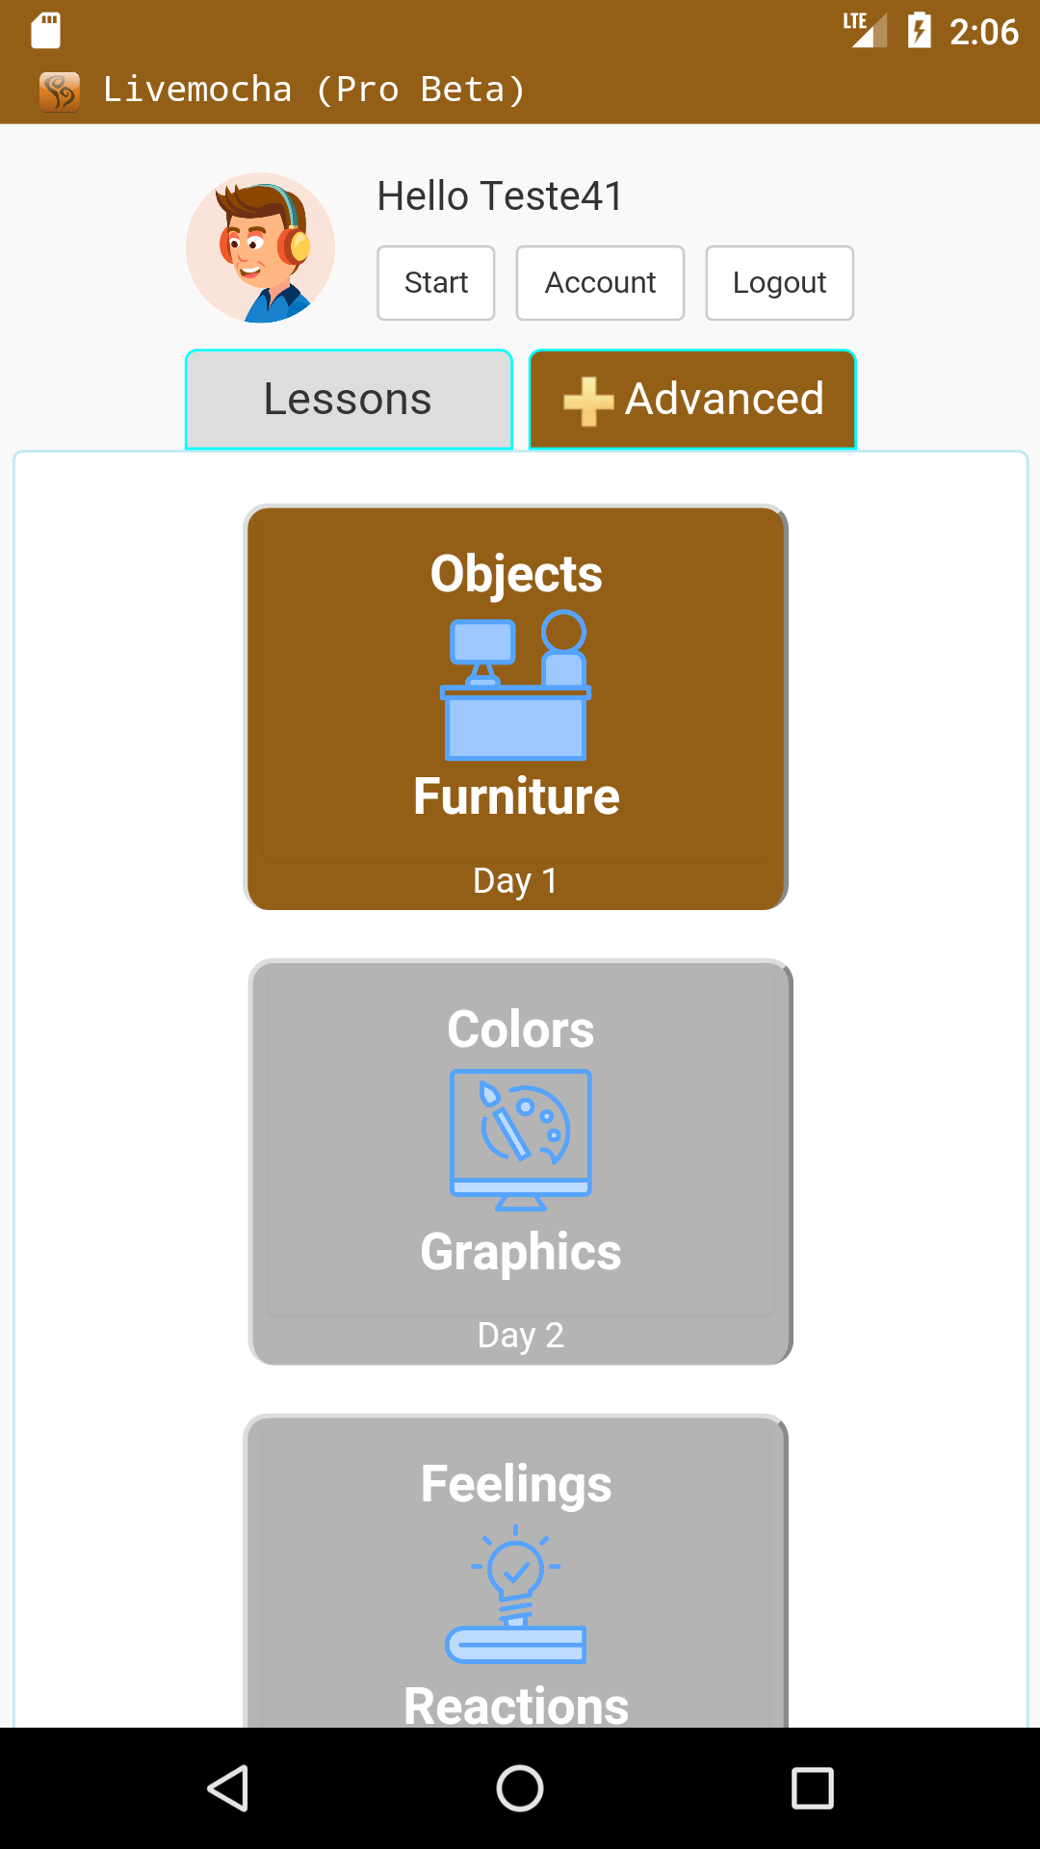1040x1849 pixels.
Task: Open the Objects Furniture lesson title
Action: pyautogui.click(x=516, y=574)
